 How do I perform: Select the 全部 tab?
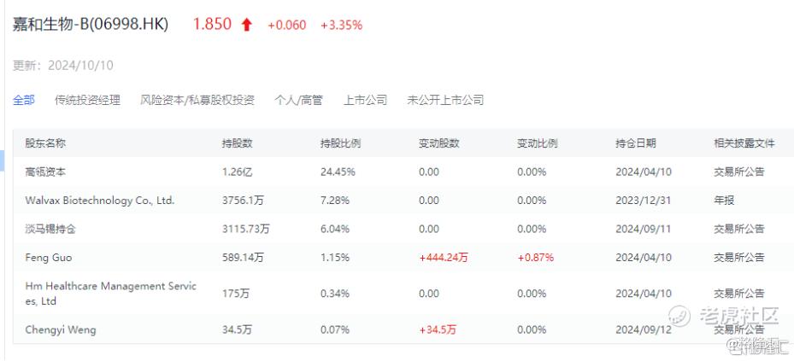point(24,100)
